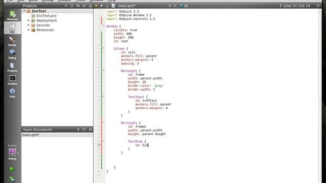The width and height of the screenshot is (326, 183).
Task: Open the Analyze mode
Action: click(x=12, y=80)
